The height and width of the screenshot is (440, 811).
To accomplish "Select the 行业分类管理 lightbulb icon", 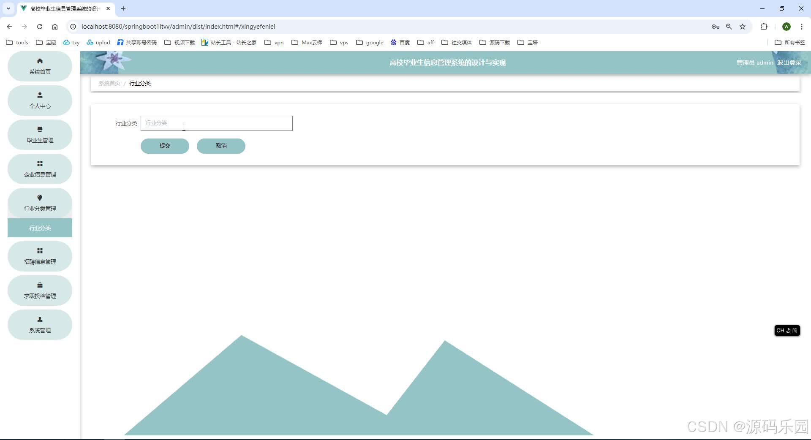I will click(39, 198).
